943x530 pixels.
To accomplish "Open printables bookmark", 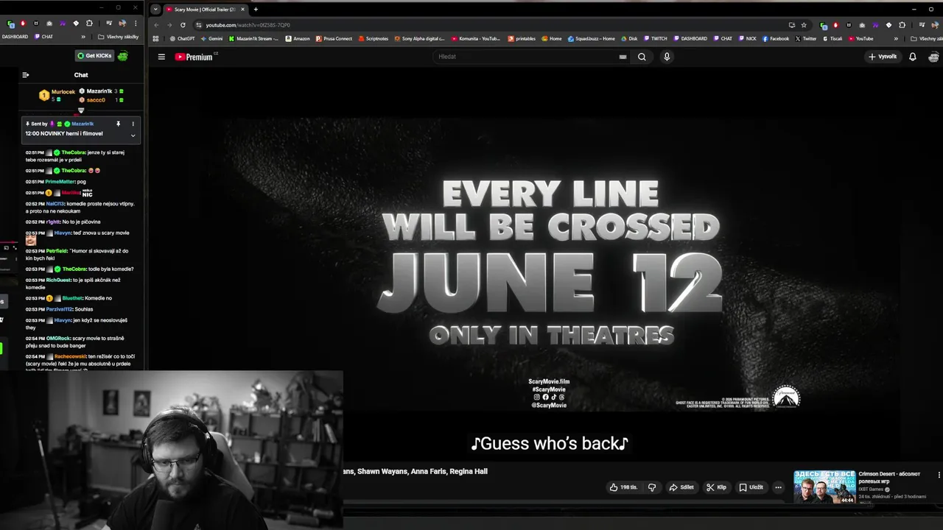I will pos(522,38).
